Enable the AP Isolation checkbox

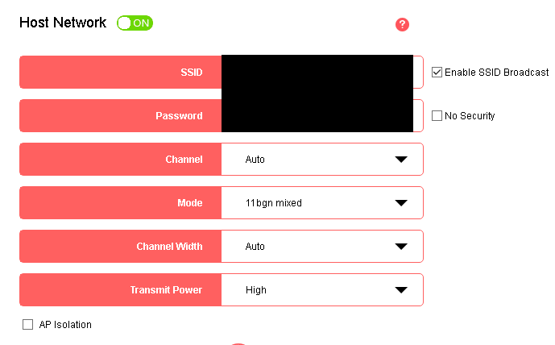[x=27, y=325]
